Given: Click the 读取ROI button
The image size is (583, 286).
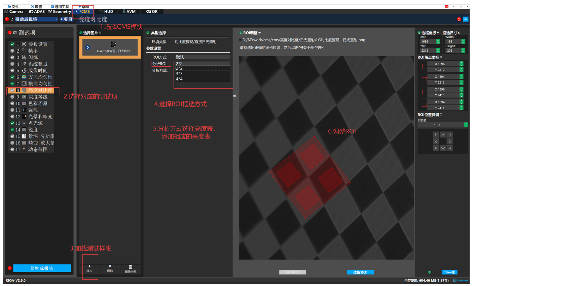Looking at the screenshot, I should 360,272.
